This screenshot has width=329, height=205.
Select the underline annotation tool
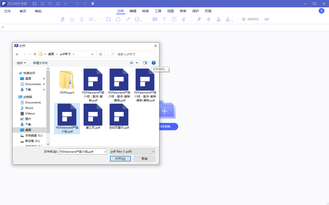coord(72,19)
